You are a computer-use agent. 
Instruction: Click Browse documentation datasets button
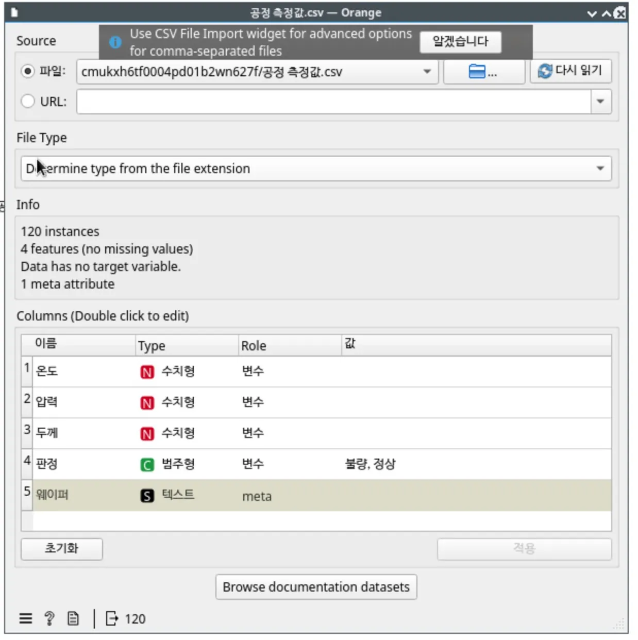[x=316, y=587]
